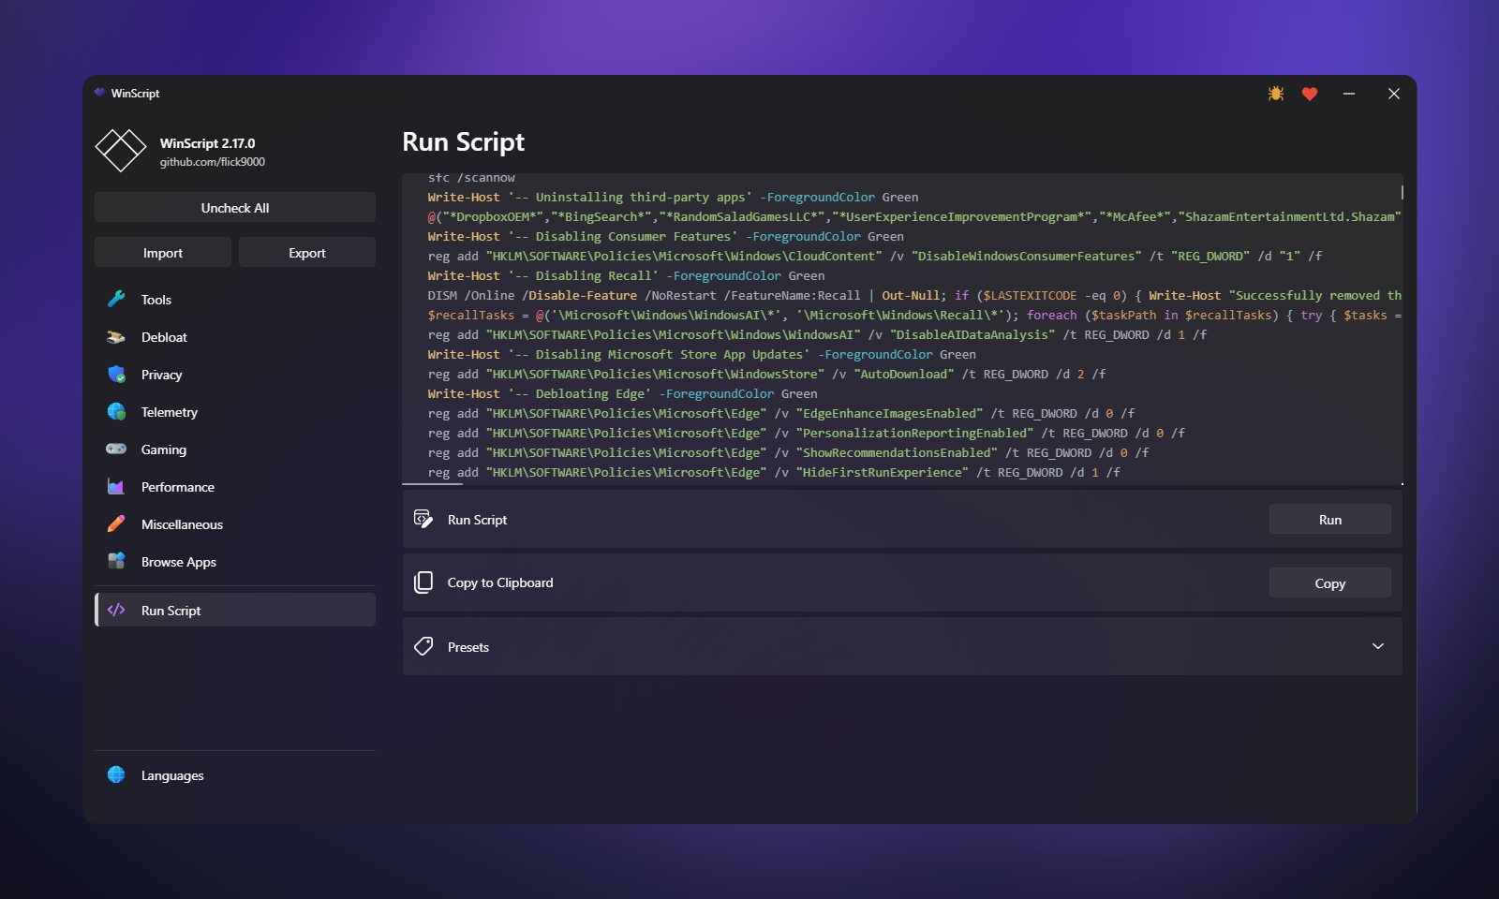The width and height of the screenshot is (1499, 899).
Task: Click the Miscellaneous pencil icon
Action: click(x=116, y=524)
